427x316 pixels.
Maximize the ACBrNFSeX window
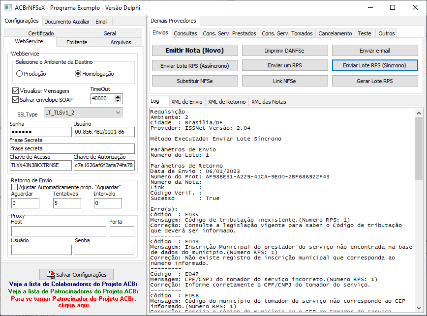pos(393,7)
